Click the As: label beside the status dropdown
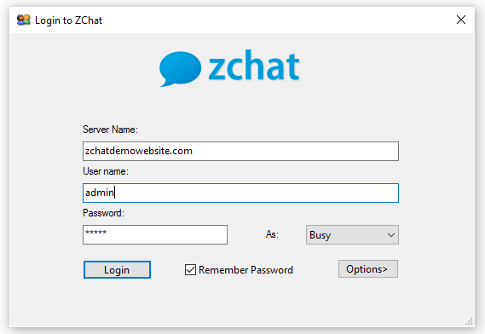 tap(272, 234)
